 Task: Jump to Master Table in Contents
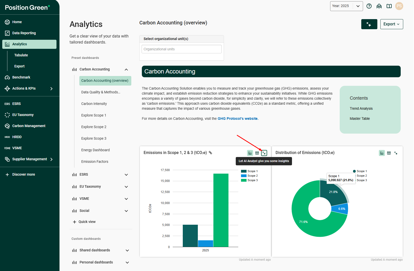point(360,119)
